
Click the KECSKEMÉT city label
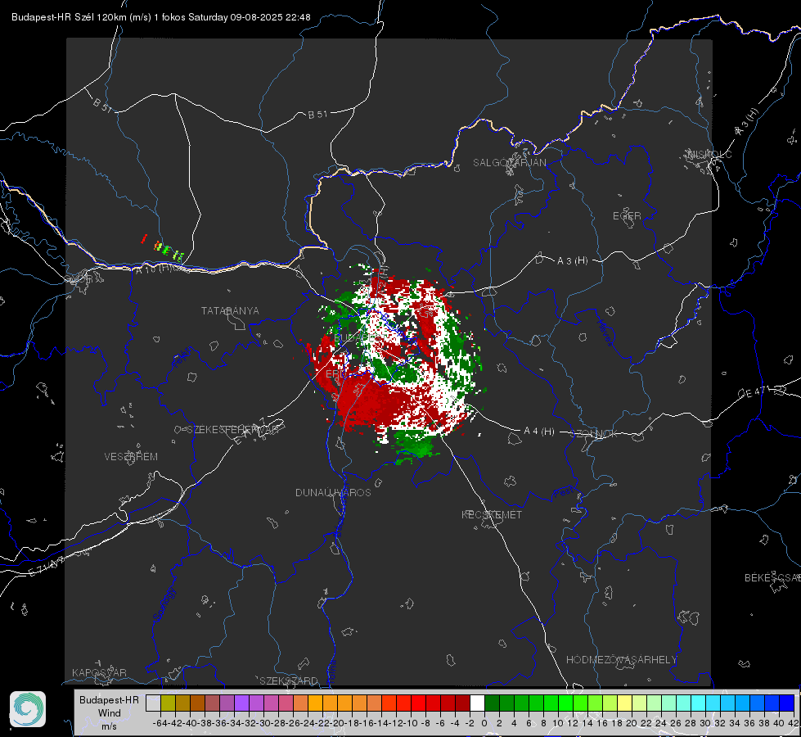coord(492,514)
